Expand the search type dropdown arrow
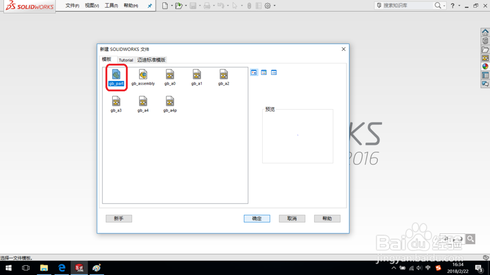The image size is (490, 275). pos(444,5)
